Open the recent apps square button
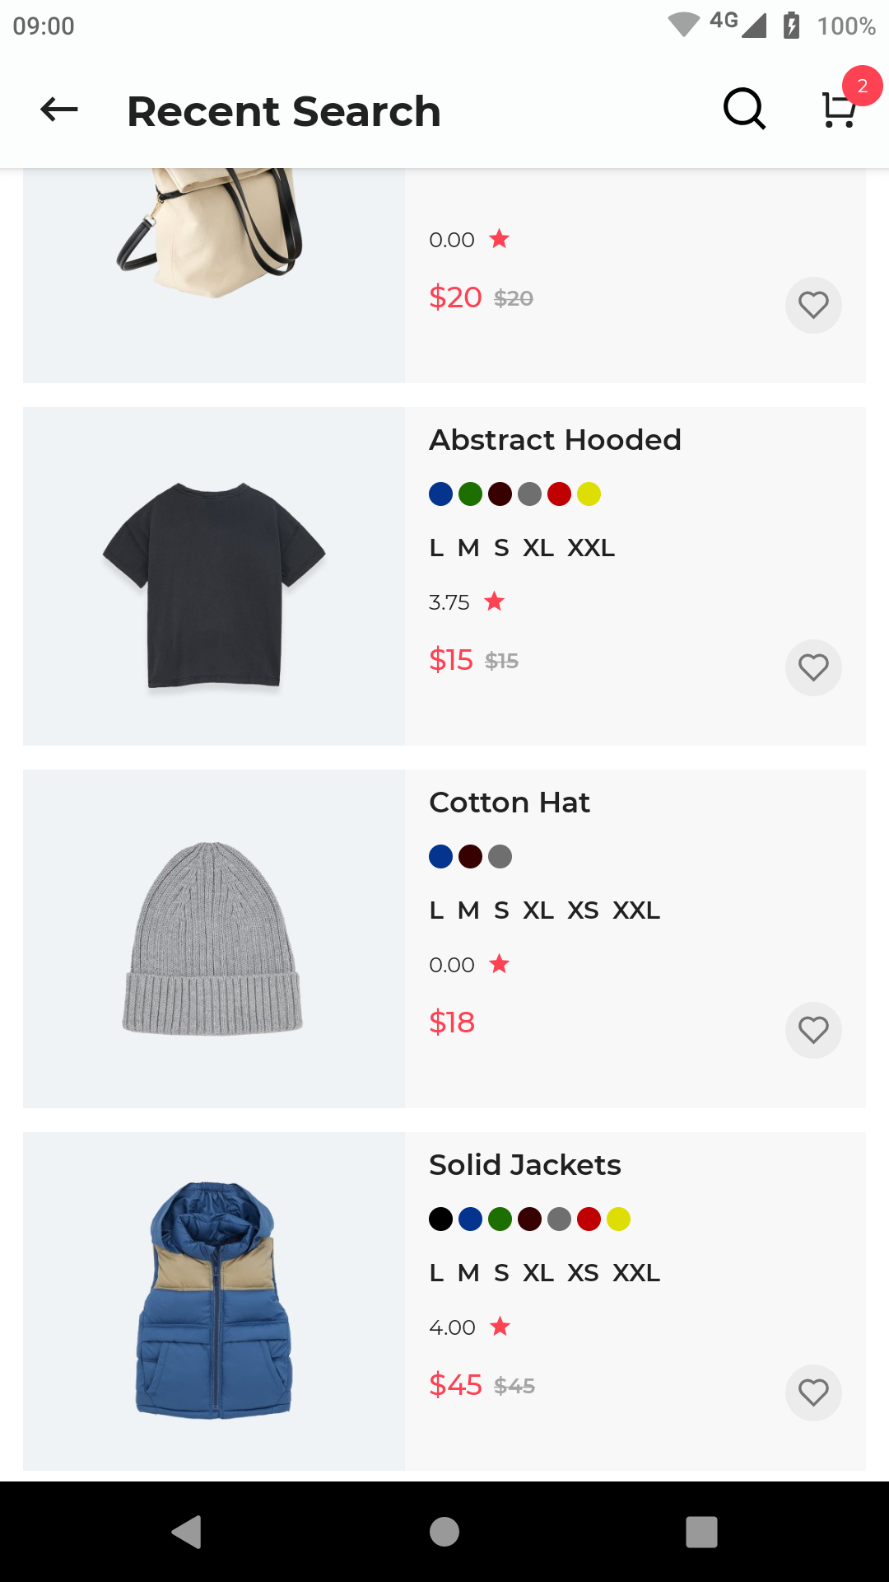889x1582 pixels. tap(701, 1532)
